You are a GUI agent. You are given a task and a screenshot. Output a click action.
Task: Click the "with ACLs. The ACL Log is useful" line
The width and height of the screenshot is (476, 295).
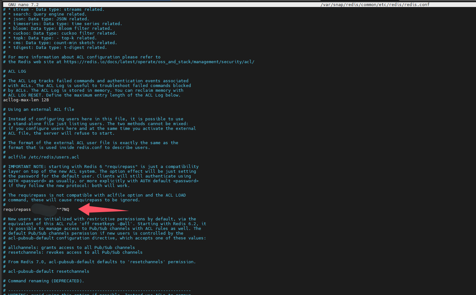97,86
